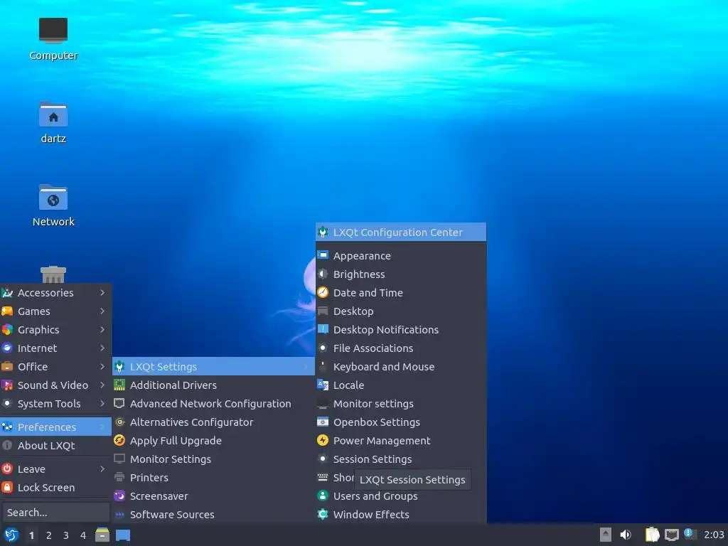This screenshot has width=728, height=546.
Task: Click the blue desktop icon in the taskbar
Action: pyautogui.click(x=122, y=535)
